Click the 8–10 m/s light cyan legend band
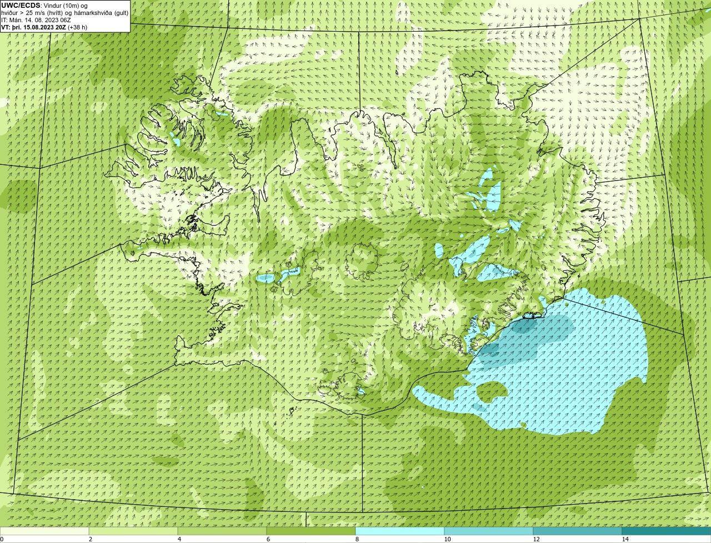The image size is (711, 543). pyautogui.click(x=400, y=531)
